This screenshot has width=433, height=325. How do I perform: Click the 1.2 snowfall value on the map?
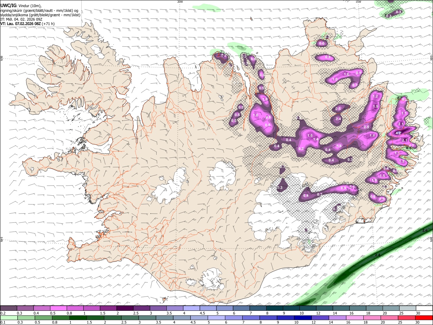pos(375,96)
